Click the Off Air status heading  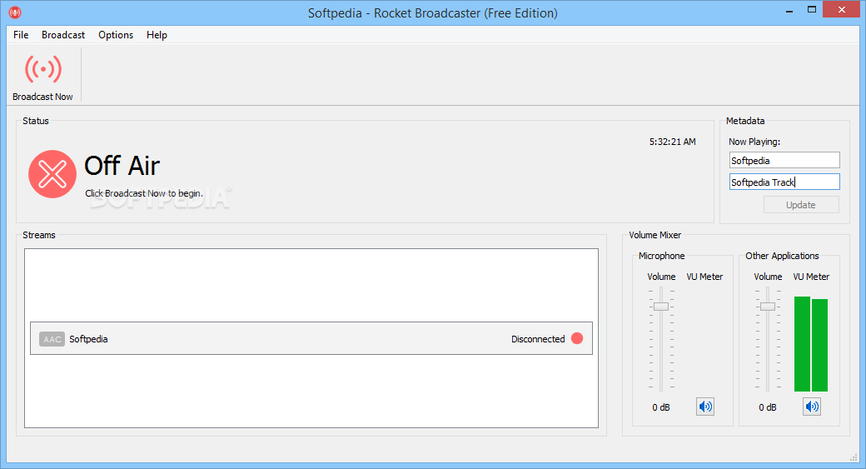click(x=122, y=166)
